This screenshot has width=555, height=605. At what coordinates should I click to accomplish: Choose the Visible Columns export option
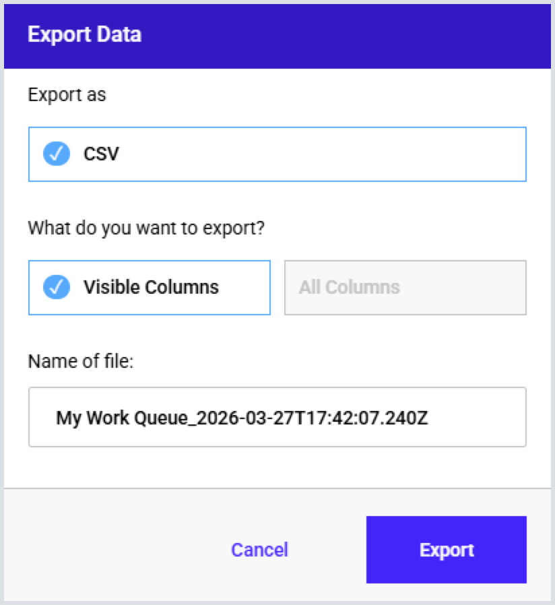pos(149,288)
